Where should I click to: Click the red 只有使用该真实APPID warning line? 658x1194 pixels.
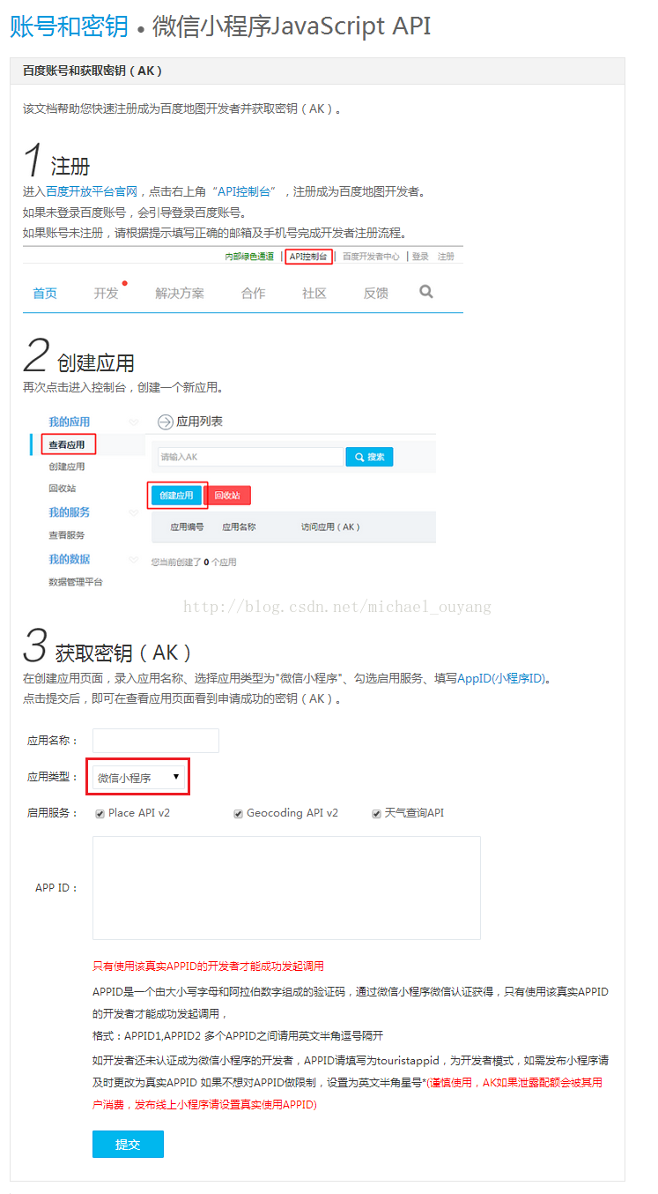(208, 966)
